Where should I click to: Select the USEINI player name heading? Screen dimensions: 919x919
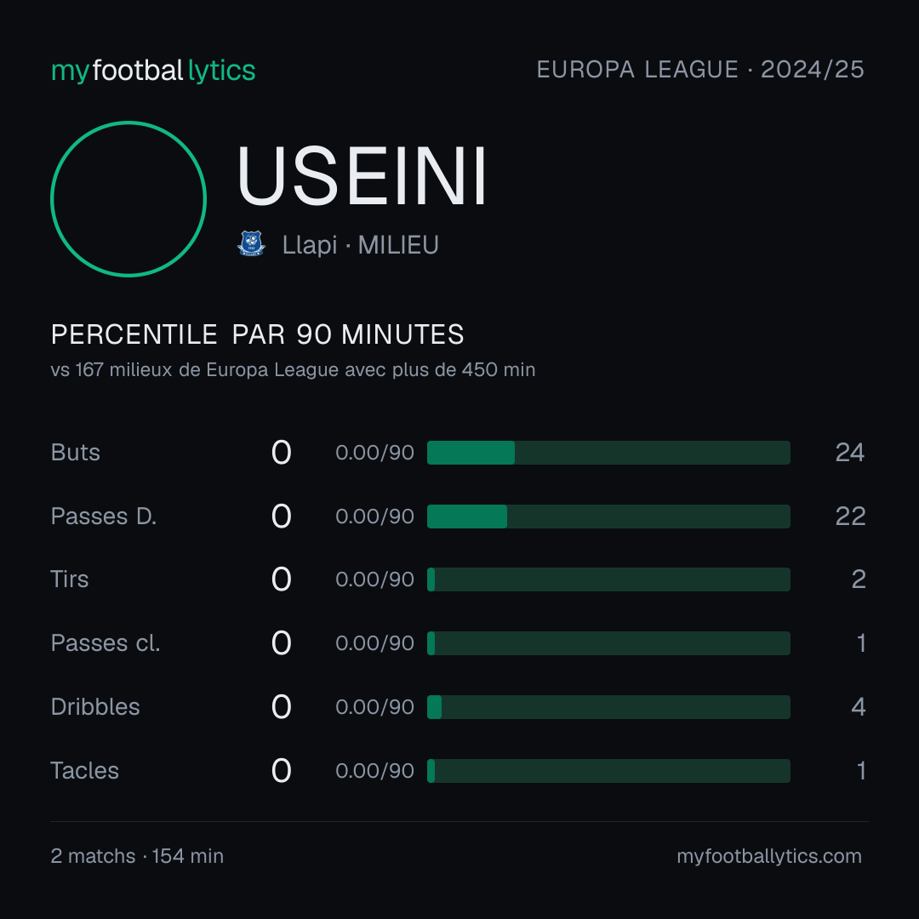click(x=362, y=176)
